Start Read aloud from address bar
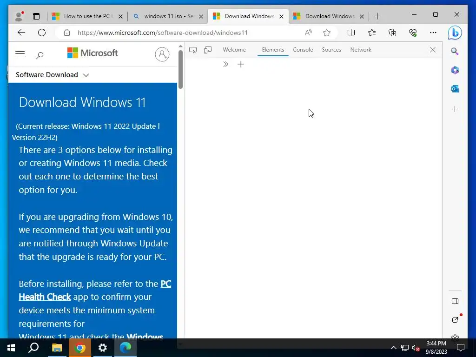The image size is (476, 357). (x=308, y=33)
